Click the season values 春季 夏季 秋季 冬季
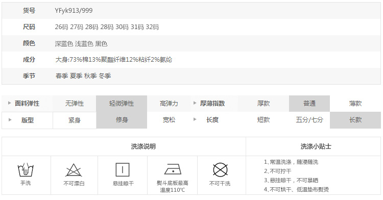 (x=83, y=76)
